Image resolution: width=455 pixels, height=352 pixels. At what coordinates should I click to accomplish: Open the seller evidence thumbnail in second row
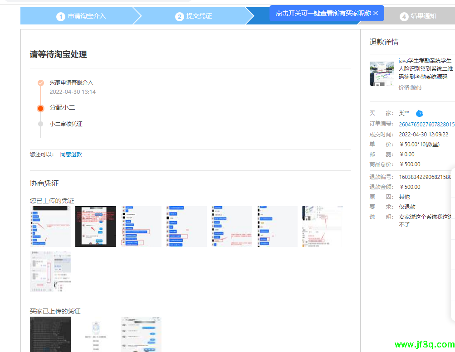coord(50,272)
